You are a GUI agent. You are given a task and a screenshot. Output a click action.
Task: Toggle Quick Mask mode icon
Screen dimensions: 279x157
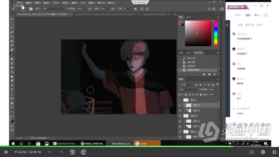pos(12,126)
